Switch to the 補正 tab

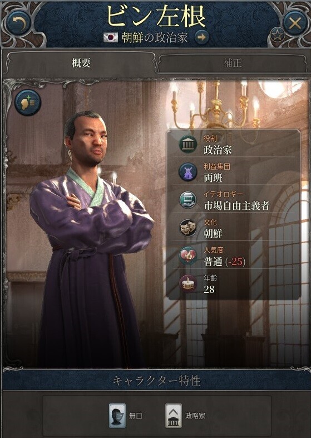233,63
